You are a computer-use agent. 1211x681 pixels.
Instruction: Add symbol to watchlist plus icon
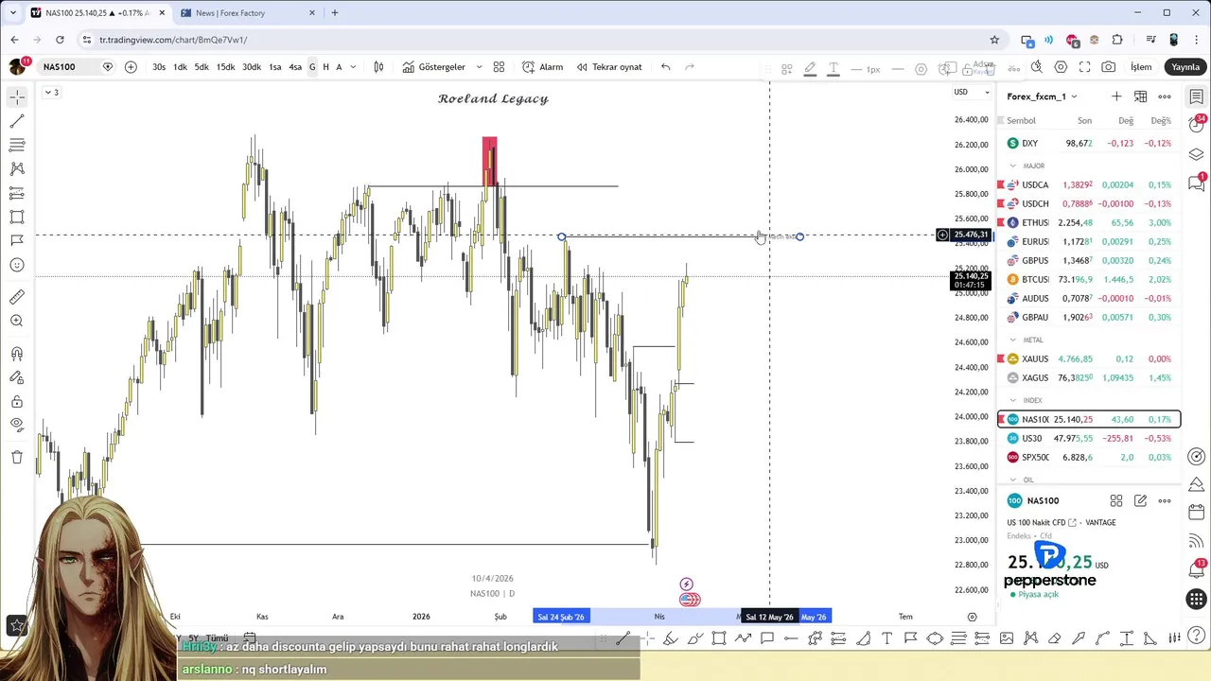click(1116, 96)
